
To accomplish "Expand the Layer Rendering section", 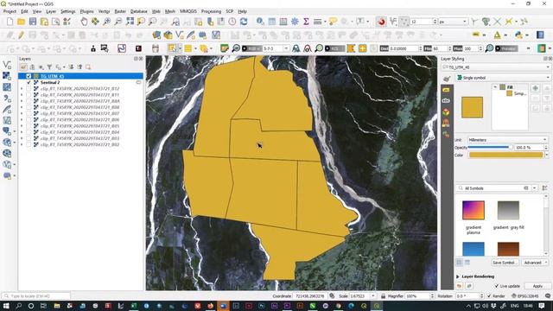I will 458,276.
